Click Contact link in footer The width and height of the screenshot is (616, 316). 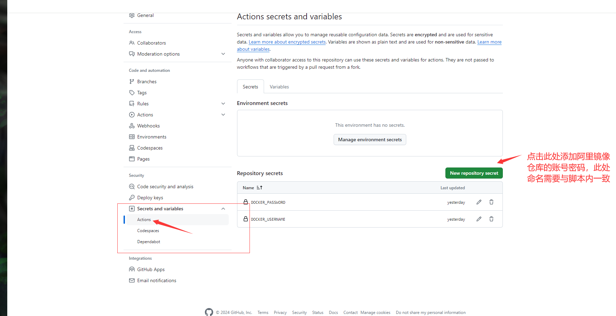click(x=351, y=313)
